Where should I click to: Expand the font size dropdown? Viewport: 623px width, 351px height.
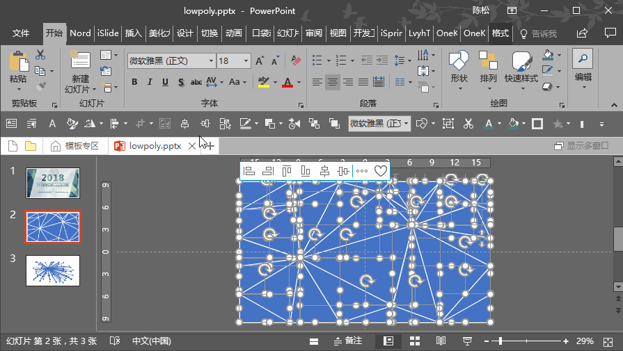(x=244, y=61)
